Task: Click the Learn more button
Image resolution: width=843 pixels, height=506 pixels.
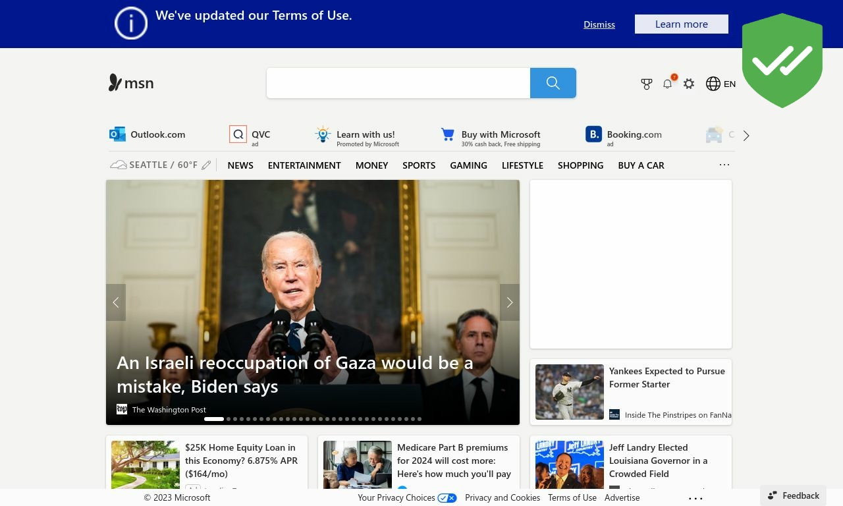Action: [x=682, y=24]
